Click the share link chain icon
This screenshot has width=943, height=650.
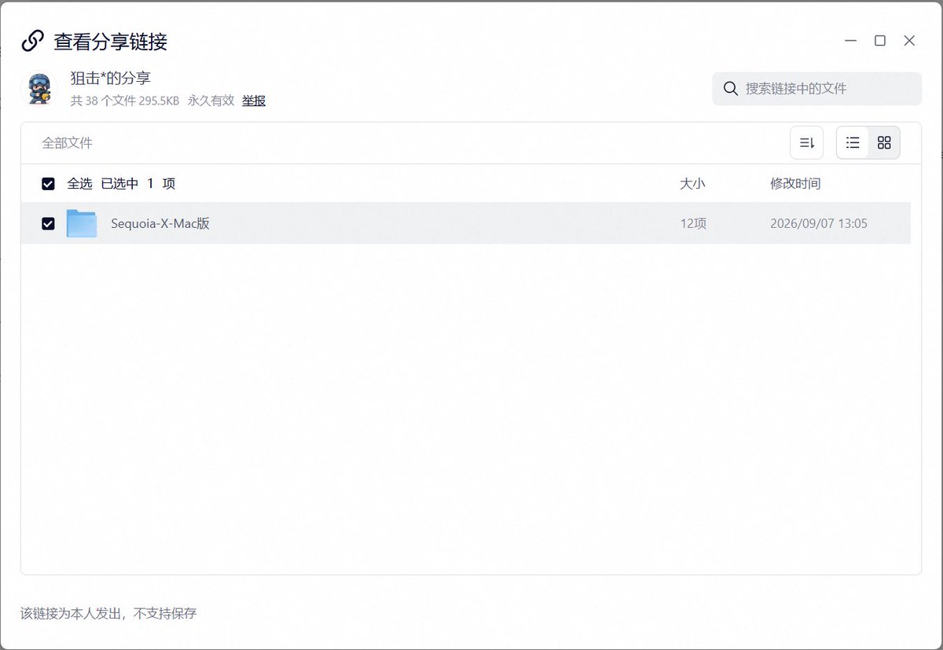32,41
